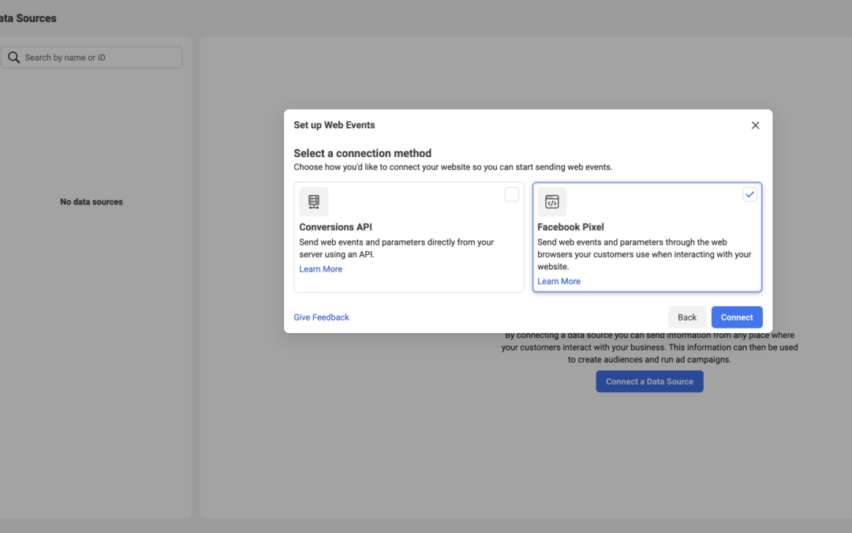852x533 pixels.
Task: Close the Set up Web Events dialog
Action: 755,126
